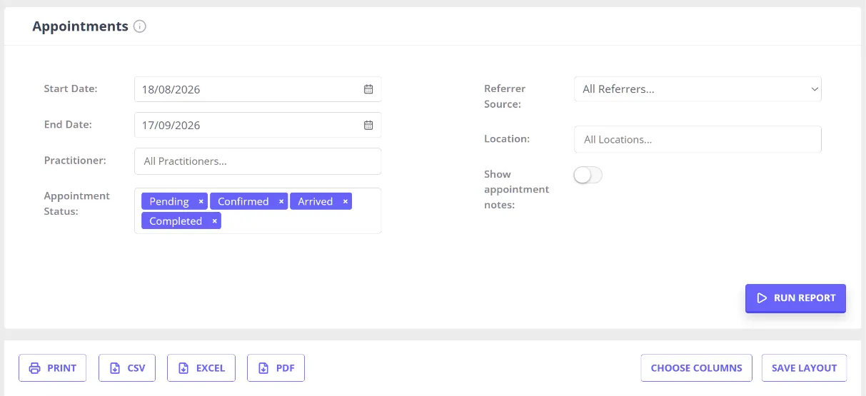Print the report
Screen dimensions: 866x396
coord(53,368)
